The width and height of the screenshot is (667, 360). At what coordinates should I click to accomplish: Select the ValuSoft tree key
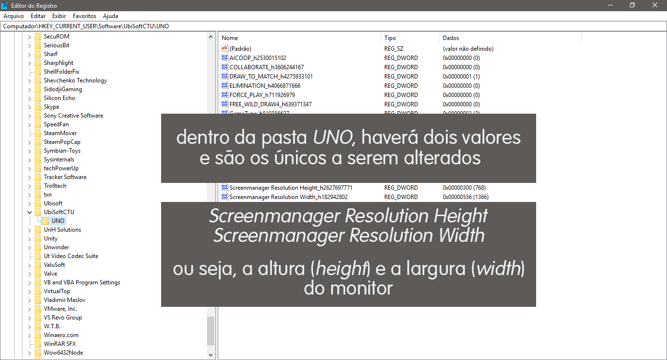tap(54, 265)
